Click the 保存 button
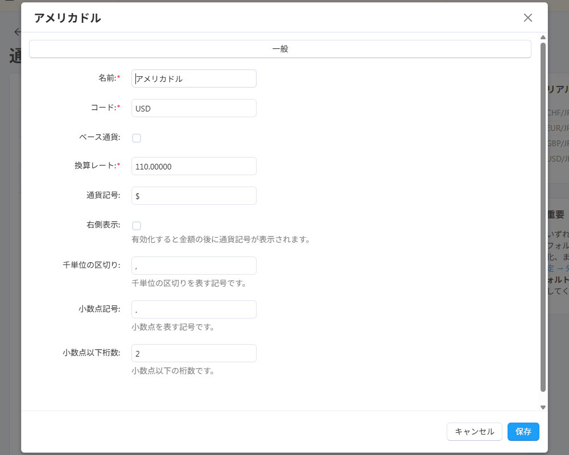 (x=523, y=432)
